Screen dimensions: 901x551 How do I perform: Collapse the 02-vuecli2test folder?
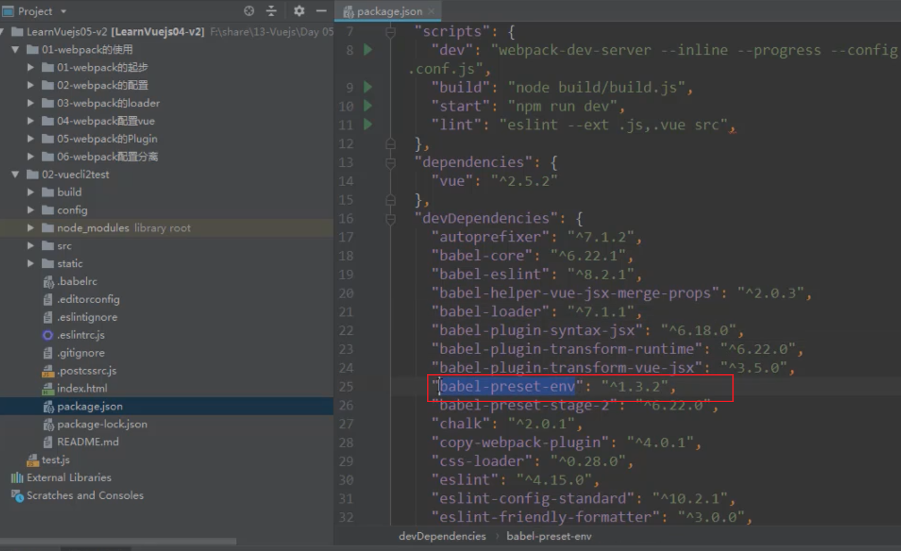pyautogui.click(x=15, y=174)
